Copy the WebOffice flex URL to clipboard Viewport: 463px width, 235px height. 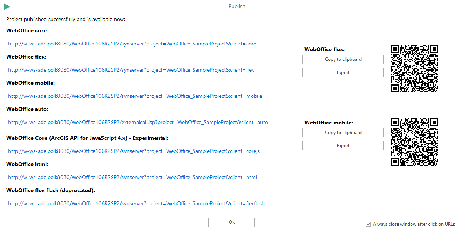tap(343, 59)
